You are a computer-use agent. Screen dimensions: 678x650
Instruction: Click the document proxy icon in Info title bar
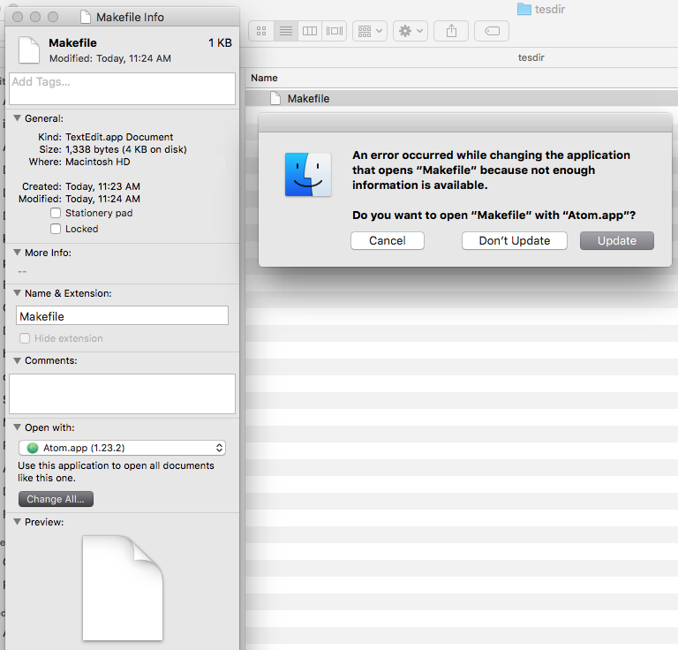[x=86, y=18]
